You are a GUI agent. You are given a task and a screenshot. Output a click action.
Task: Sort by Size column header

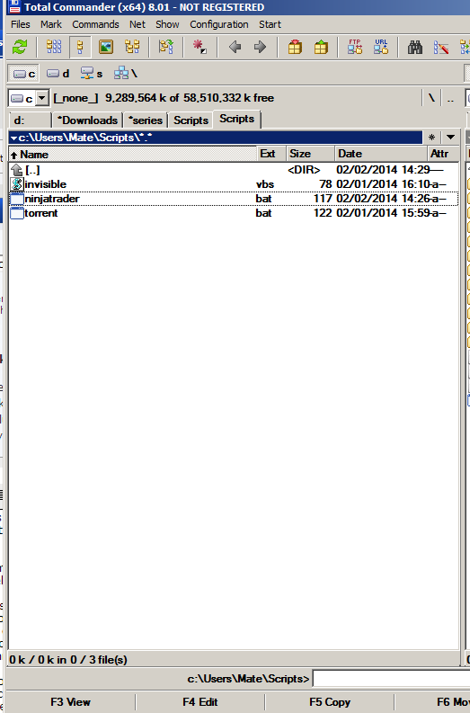click(x=310, y=154)
